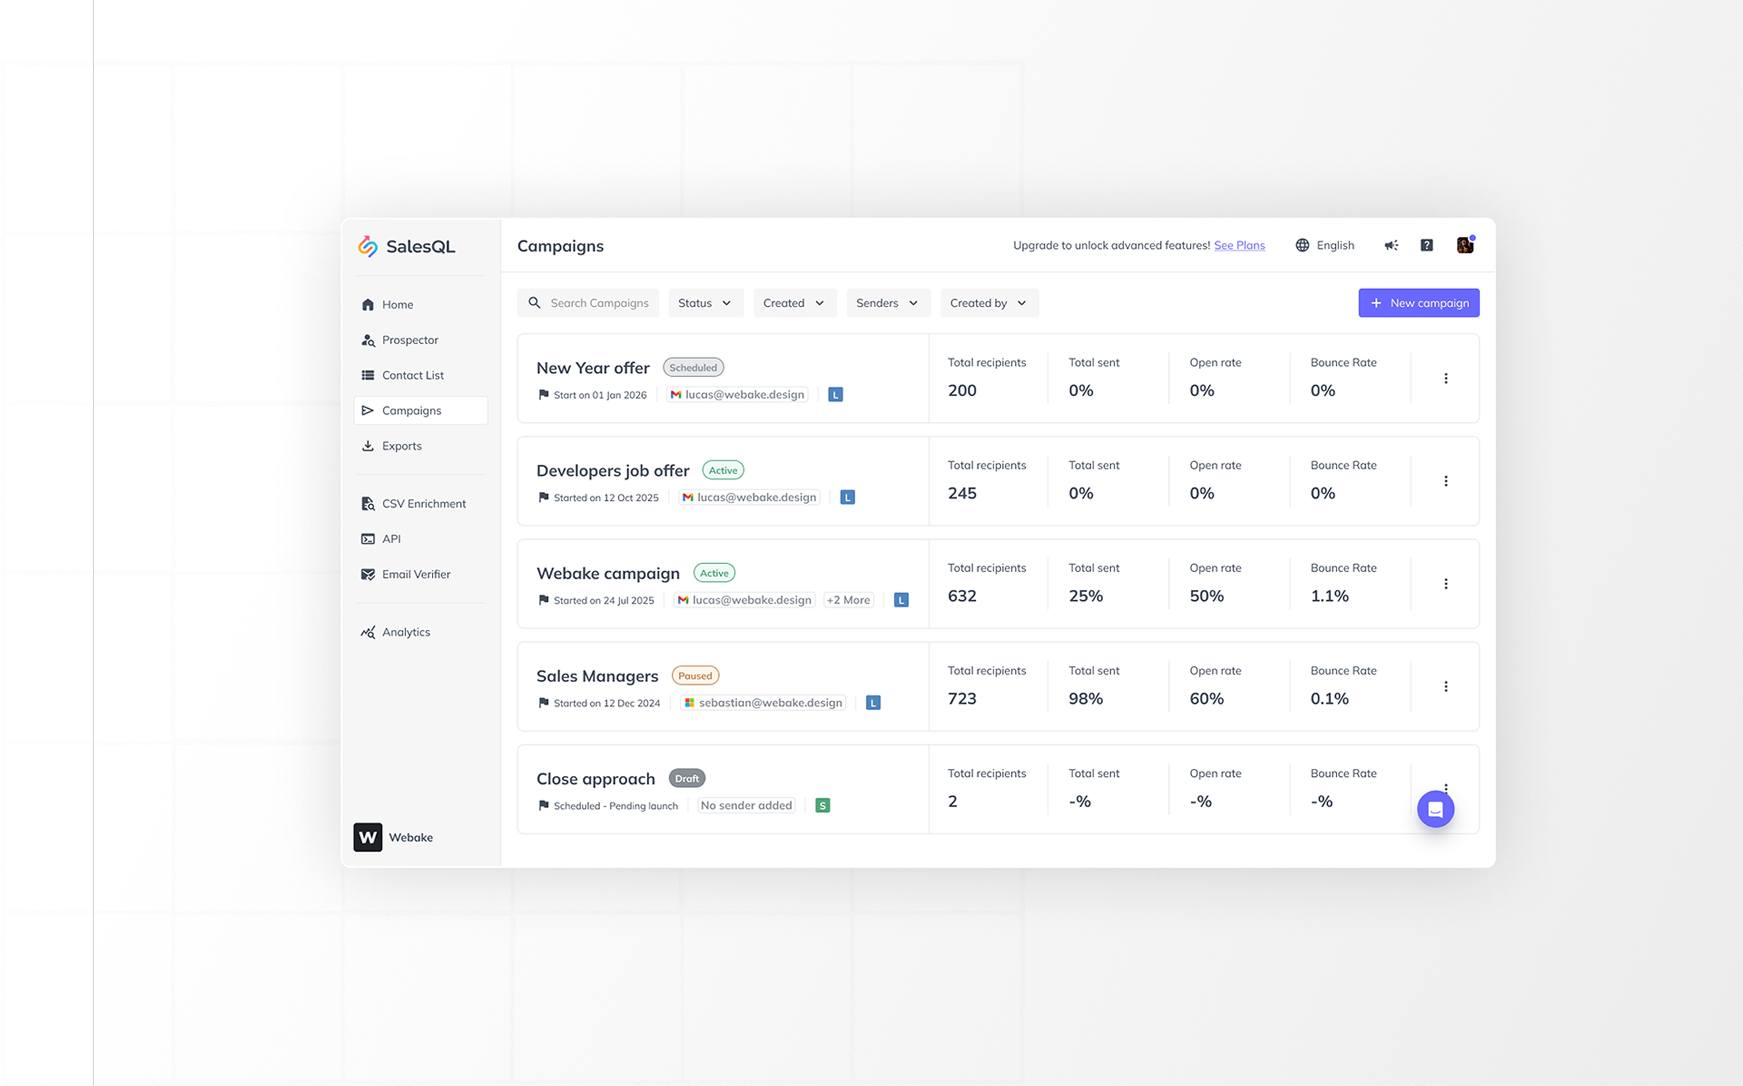Image resolution: width=1743 pixels, height=1086 pixels.
Task: Click Scheduled - Pending launch text
Action: click(x=616, y=806)
